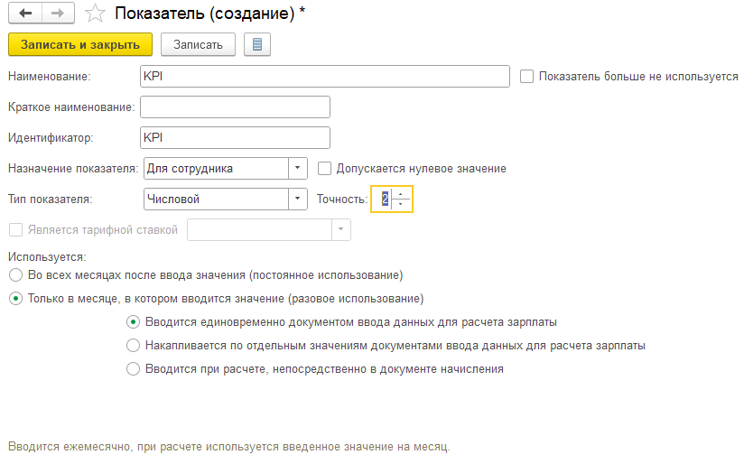
Task: Check 'Показатель больше не используется' box
Action: point(527,77)
